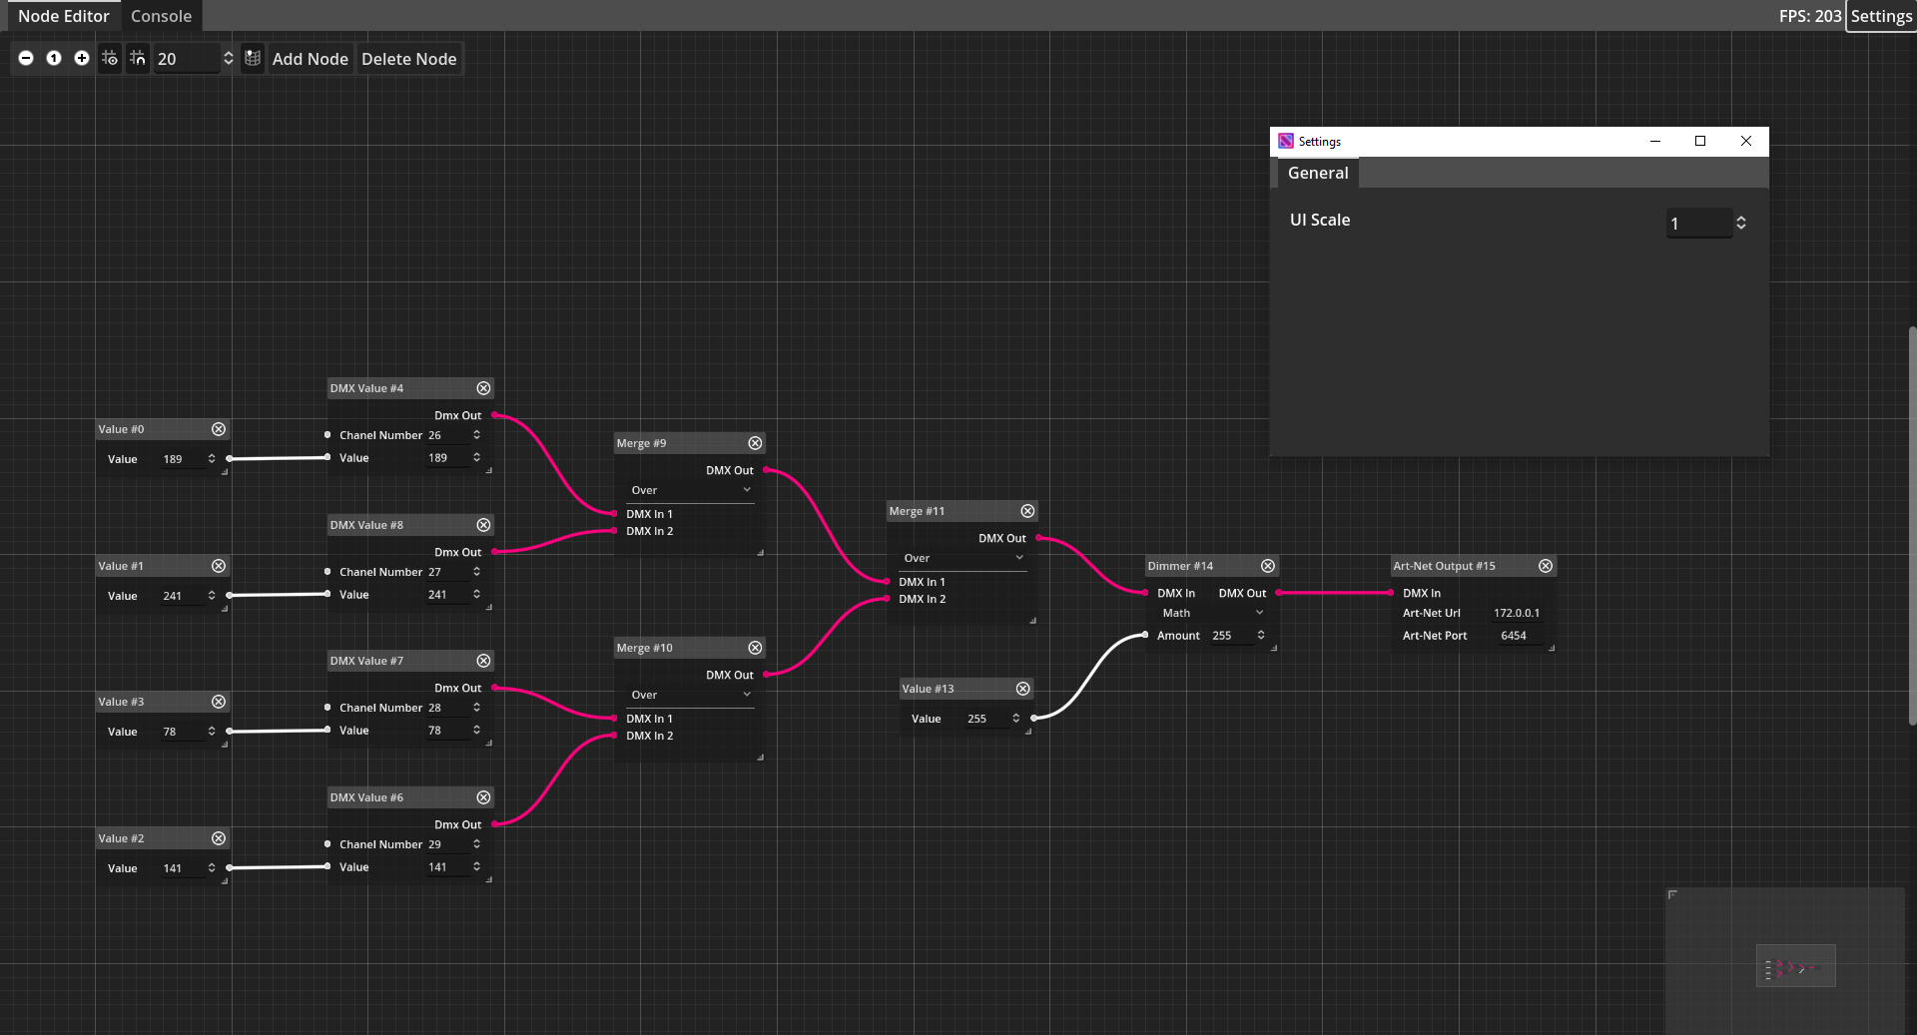Toggle the Chanel Number socket on DMX Value #4
1917x1035 pixels.
[326, 434]
